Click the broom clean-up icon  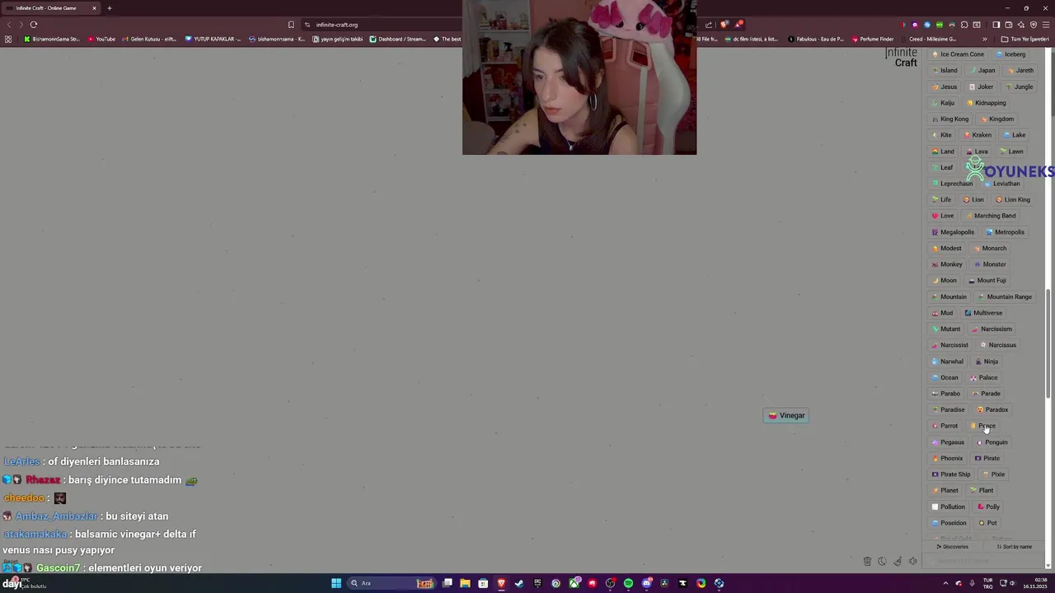pos(898,562)
